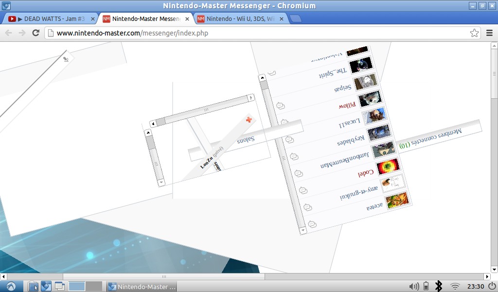Screen dimensions: 498x292
Task: Click the Salons panel horizontal scrollbar left arrow
Action: (x=153, y=123)
